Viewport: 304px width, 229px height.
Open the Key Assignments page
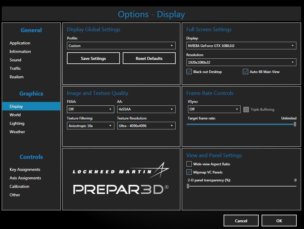[x=25, y=169]
